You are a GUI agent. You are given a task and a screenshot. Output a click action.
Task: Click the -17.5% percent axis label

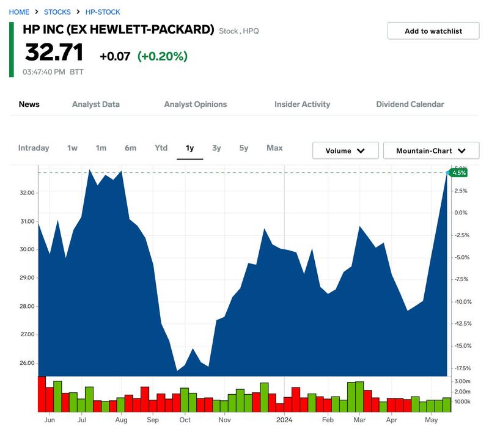pyautogui.click(x=463, y=369)
